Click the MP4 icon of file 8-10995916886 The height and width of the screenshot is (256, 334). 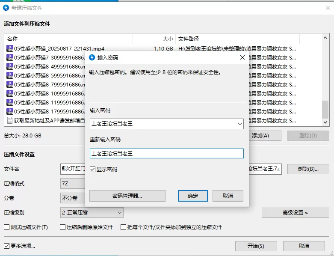[9, 93]
